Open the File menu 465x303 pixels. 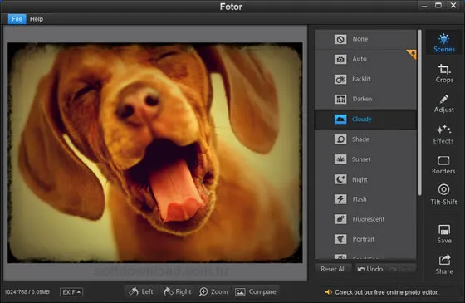[17, 19]
